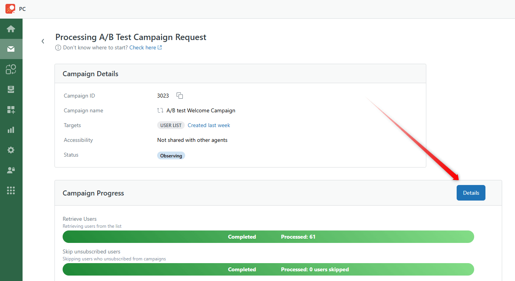Click the PC workspace name text
The height and width of the screenshot is (281, 515).
point(23,9)
